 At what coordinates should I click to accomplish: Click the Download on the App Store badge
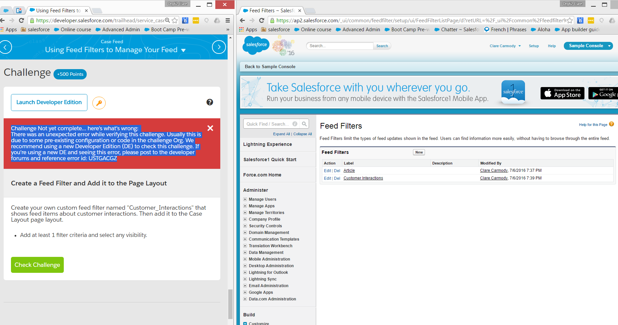[x=562, y=93]
